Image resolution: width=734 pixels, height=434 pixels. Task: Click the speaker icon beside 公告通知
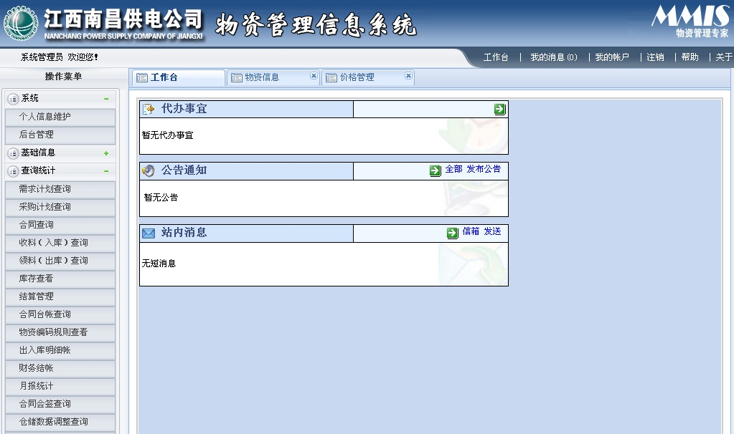149,170
